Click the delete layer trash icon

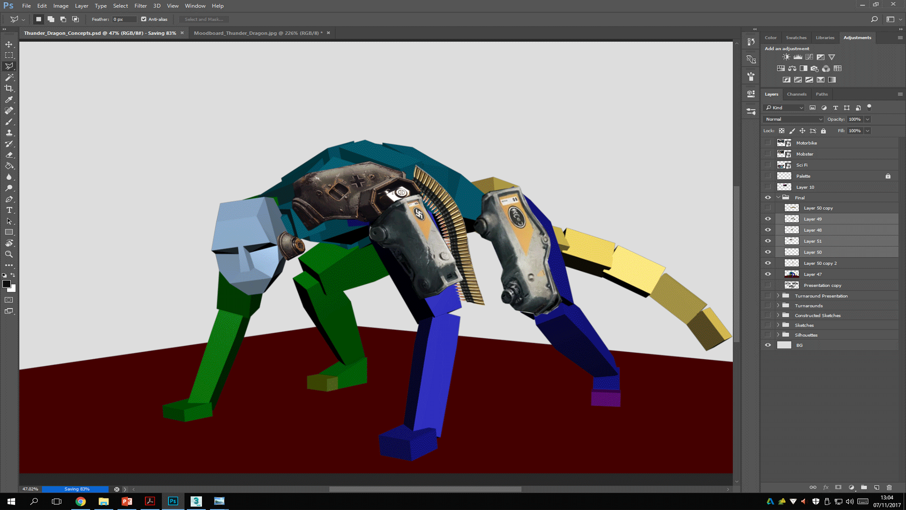click(889, 487)
